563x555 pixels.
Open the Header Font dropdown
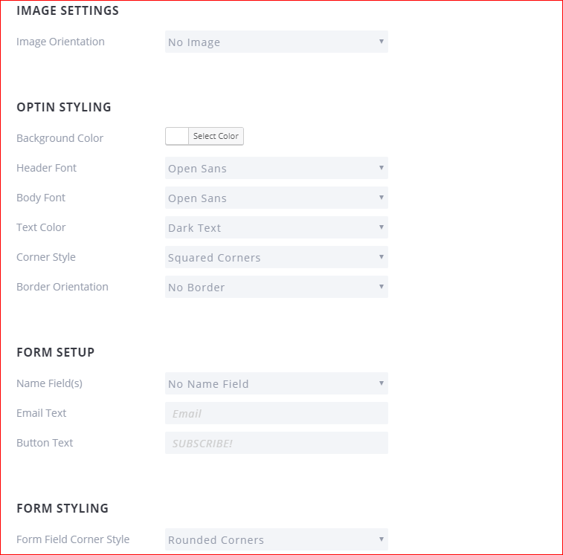click(x=276, y=169)
